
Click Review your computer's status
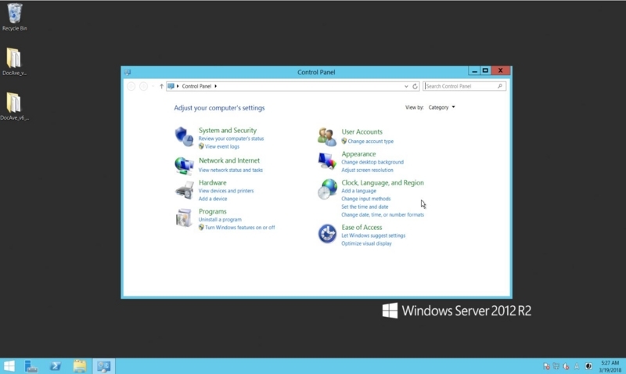click(231, 138)
